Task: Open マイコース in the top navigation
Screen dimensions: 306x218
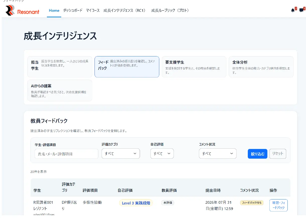Action: point(93,11)
